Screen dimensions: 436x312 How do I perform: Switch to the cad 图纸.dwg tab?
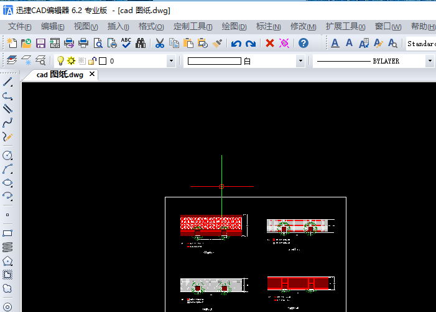click(x=59, y=75)
